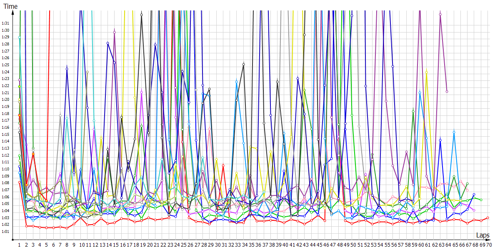Select dark blue point at lap 14 near 1:28
Screen dimensions: 500x250
click(107, 43)
